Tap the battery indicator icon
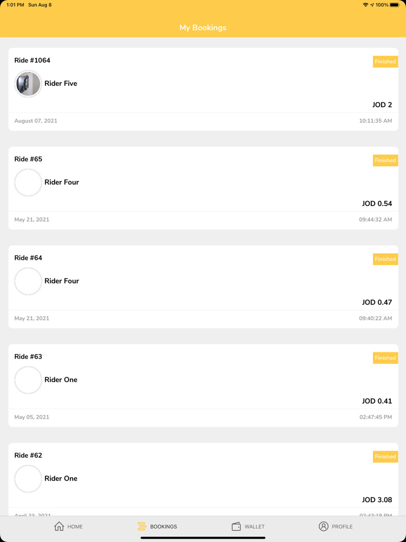Screen dimensions: 406x542 click(395, 5)
